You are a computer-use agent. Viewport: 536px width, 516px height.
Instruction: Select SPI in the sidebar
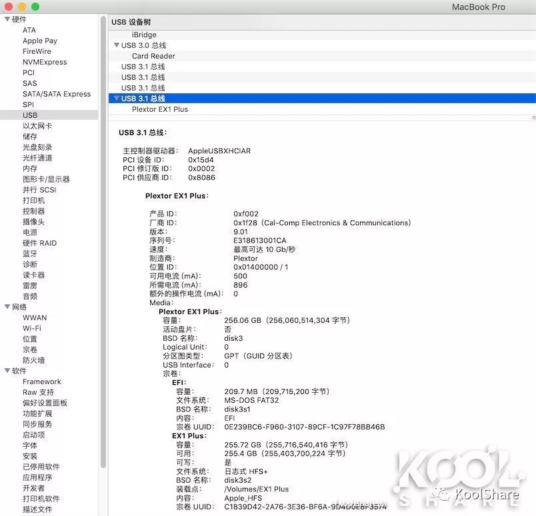point(29,105)
